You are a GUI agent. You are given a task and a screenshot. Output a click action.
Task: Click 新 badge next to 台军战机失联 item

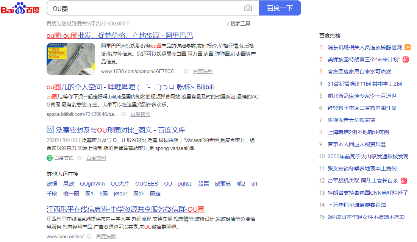click(403, 181)
